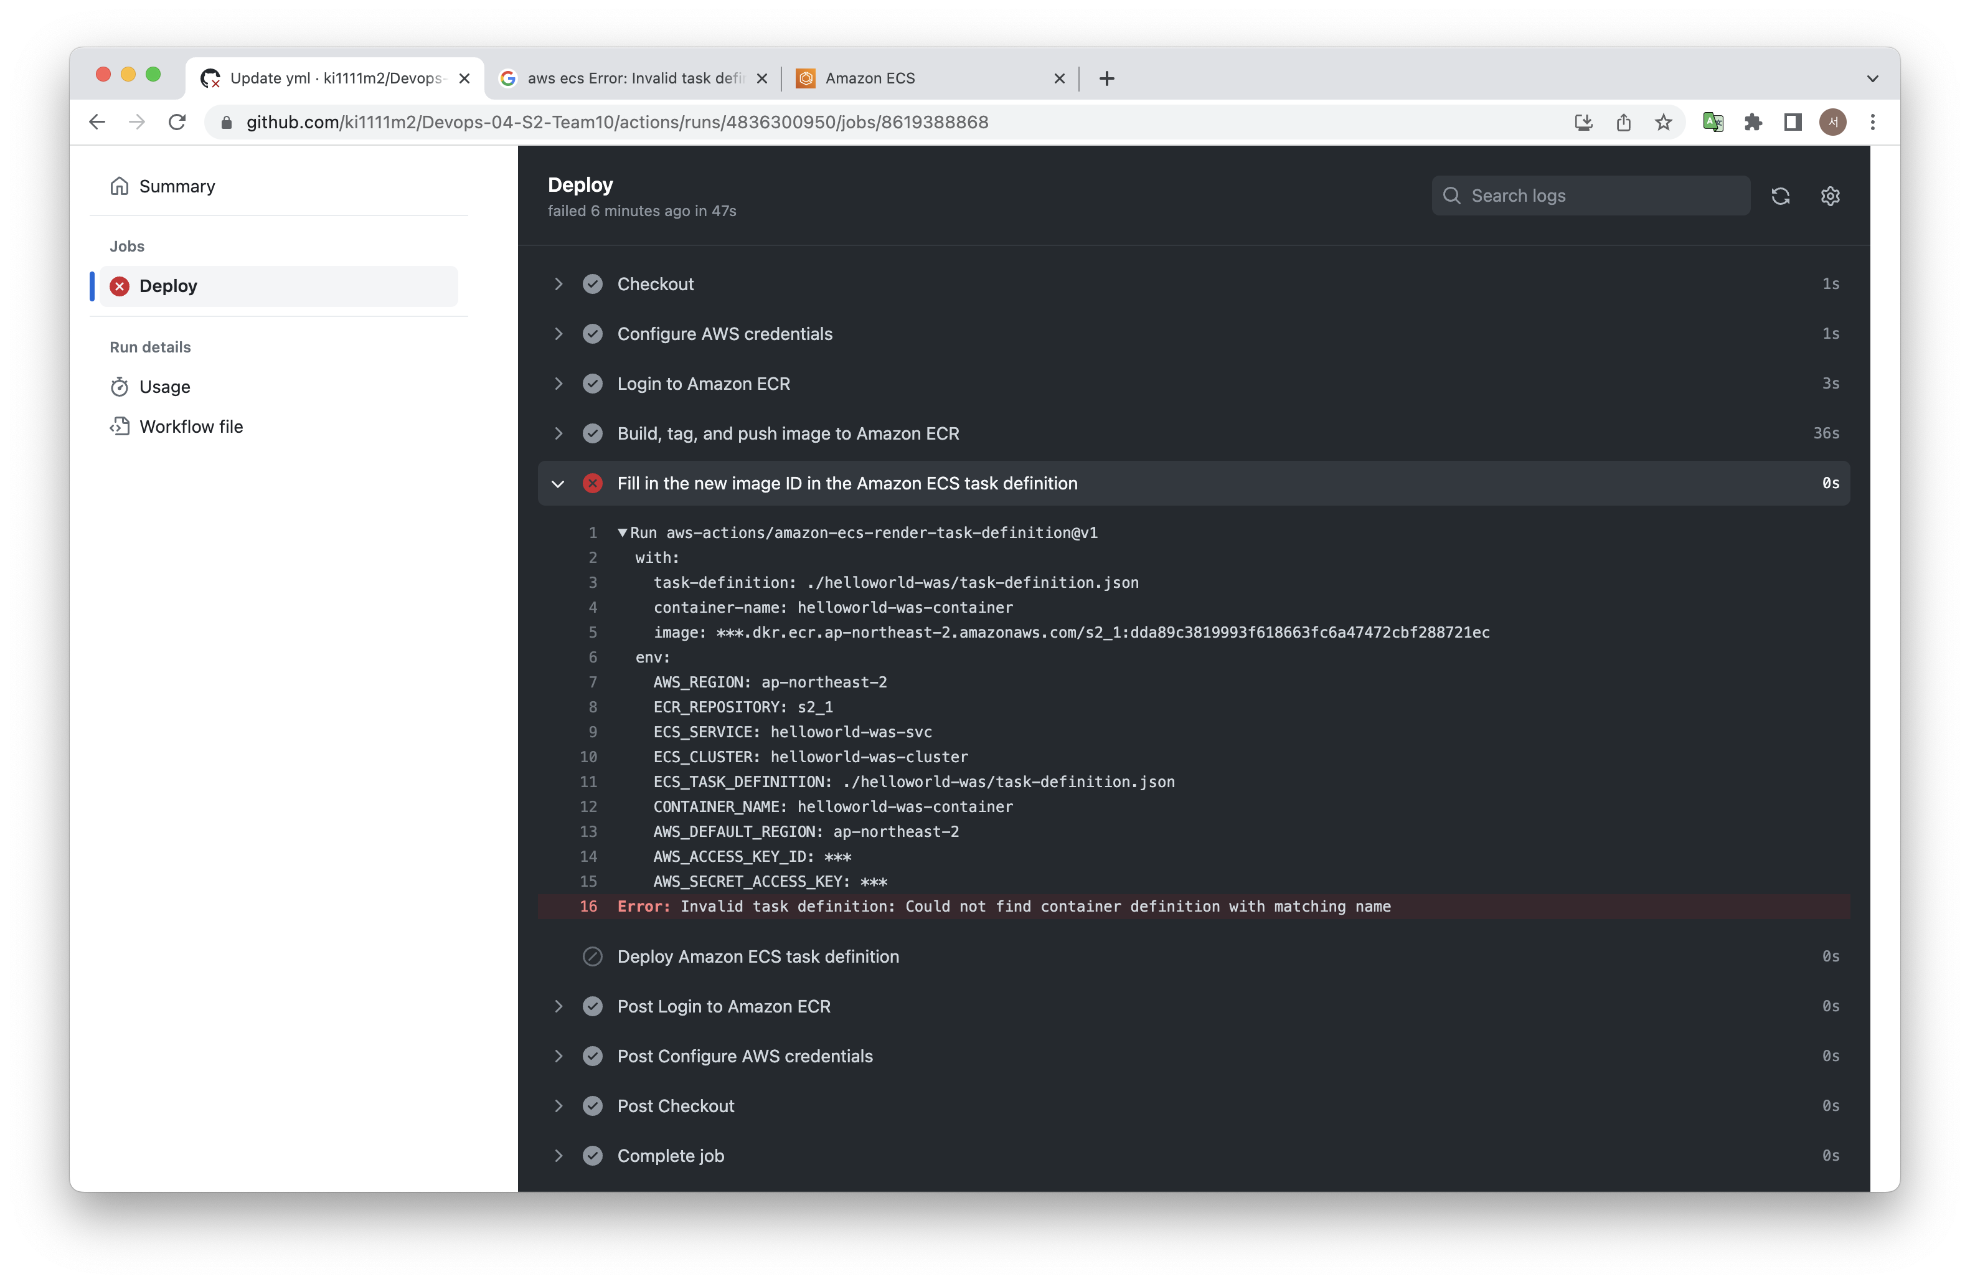
Task: Close the aws ecs Error Google tab
Action: point(762,78)
